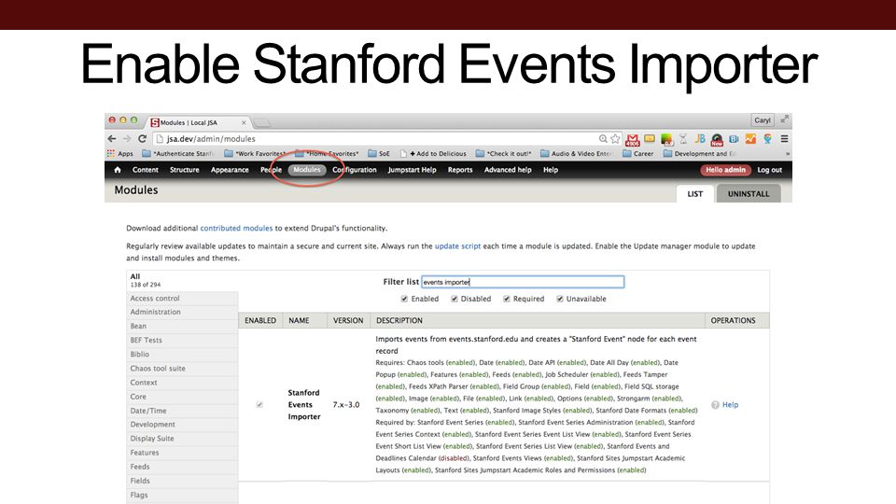Select the Feeds category in sidebar
The width and height of the screenshot is (896, 504).
tap(182, 467)
